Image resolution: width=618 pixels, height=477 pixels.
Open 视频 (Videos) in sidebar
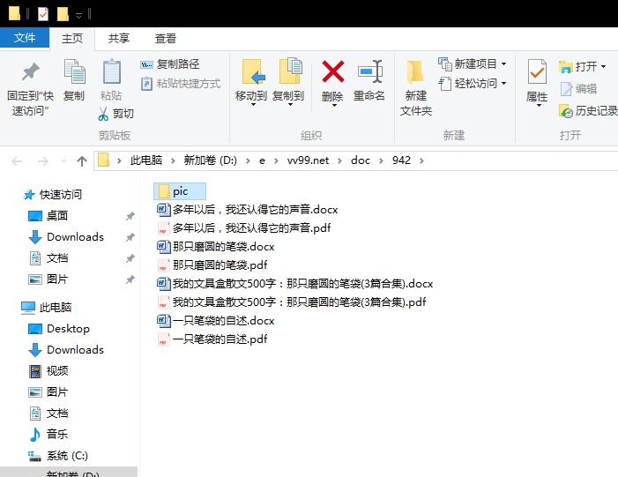[48, 371]
